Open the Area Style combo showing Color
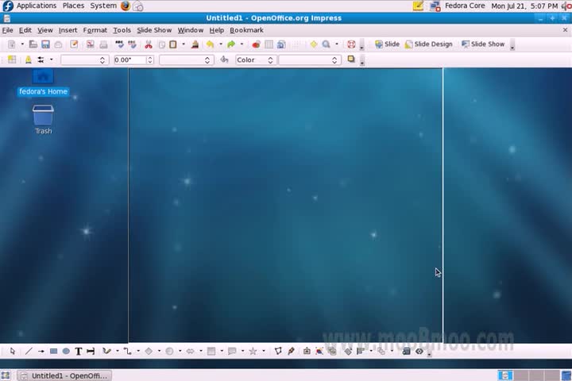Screen dimensions: 572x381 tap(255, 60)
